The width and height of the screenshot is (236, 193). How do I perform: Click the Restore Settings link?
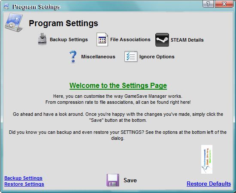pos(24,184)
